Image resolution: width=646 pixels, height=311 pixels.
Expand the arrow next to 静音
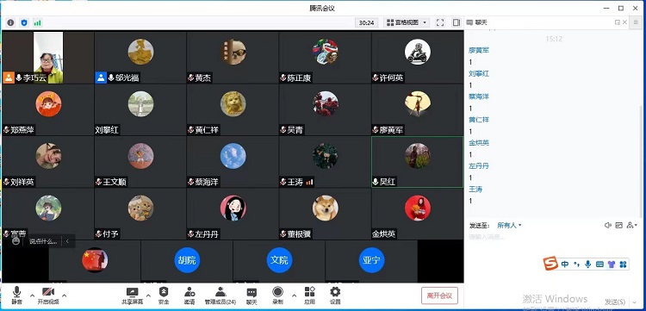(x=32, y=295)
